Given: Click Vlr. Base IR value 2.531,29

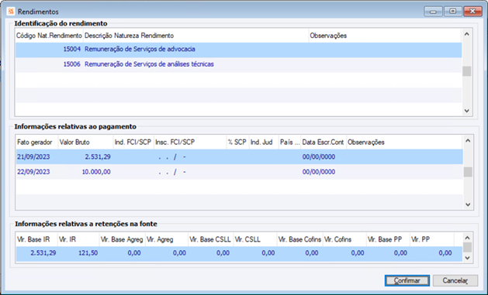Looking at the screenshot, I should point(43,253).
